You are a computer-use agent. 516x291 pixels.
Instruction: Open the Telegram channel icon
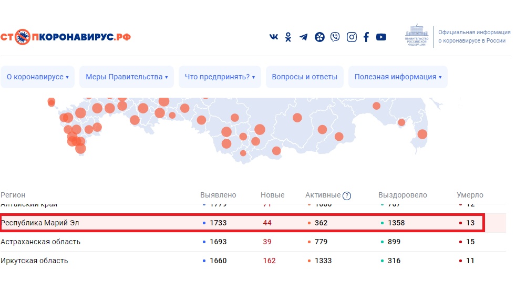tap(303, 37)
